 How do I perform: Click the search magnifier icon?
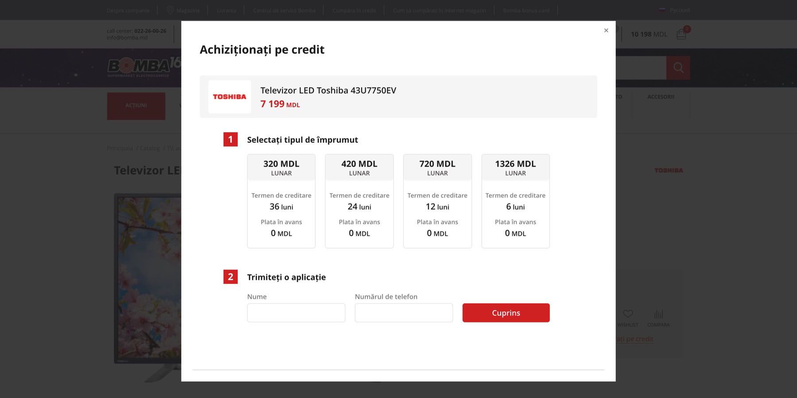coord(678,68)
